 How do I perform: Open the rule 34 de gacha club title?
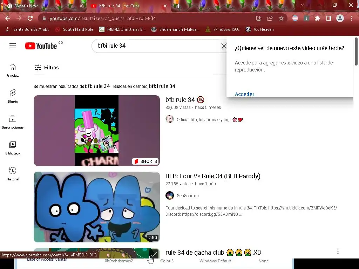point(214,252)
